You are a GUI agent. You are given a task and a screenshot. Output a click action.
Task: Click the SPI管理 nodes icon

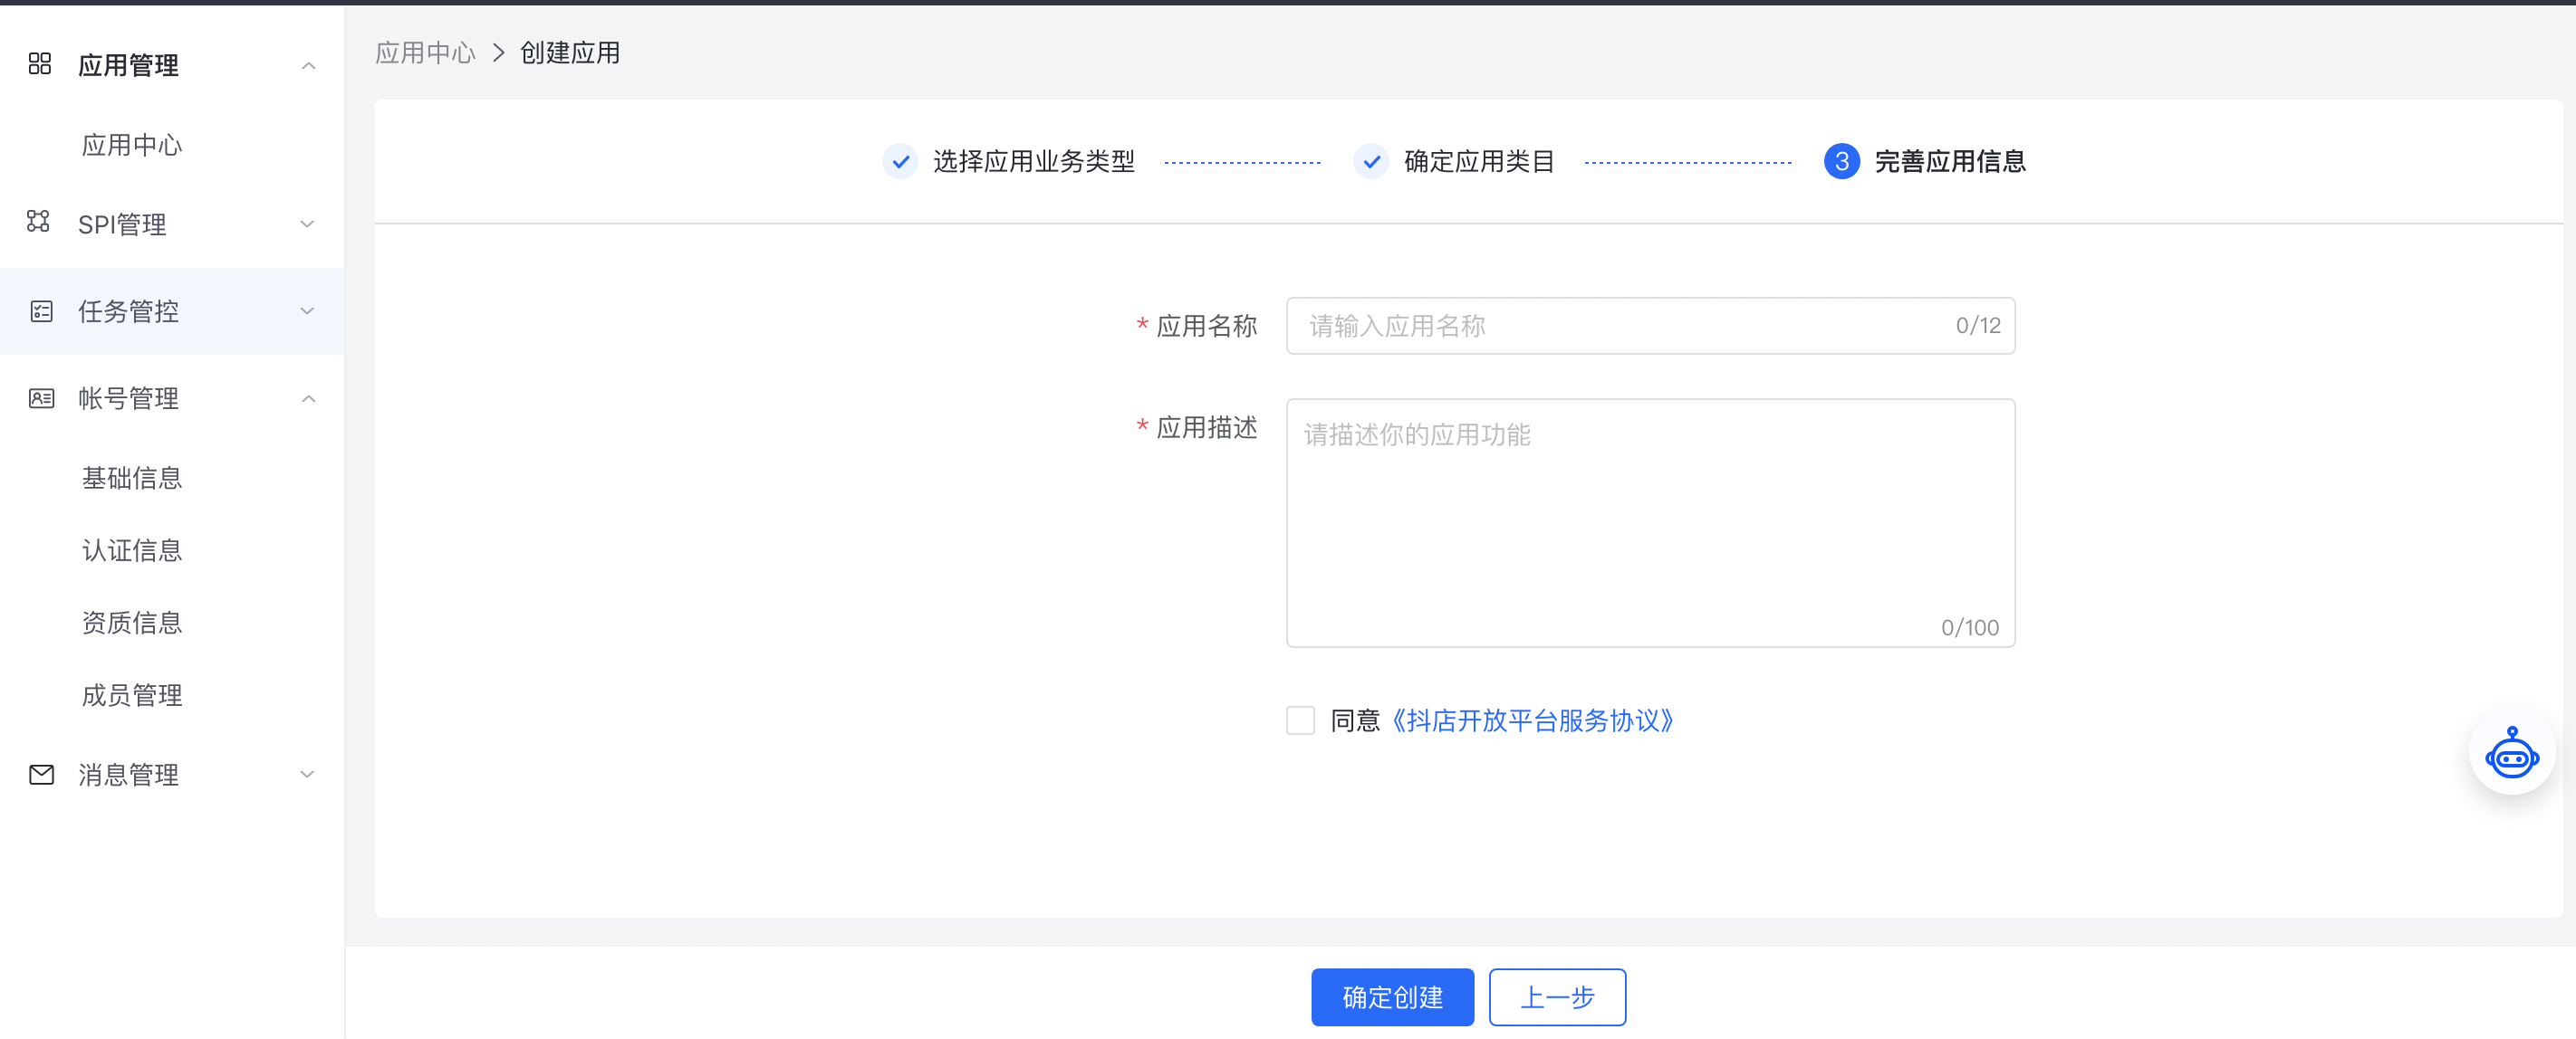[x=39, y=222]
